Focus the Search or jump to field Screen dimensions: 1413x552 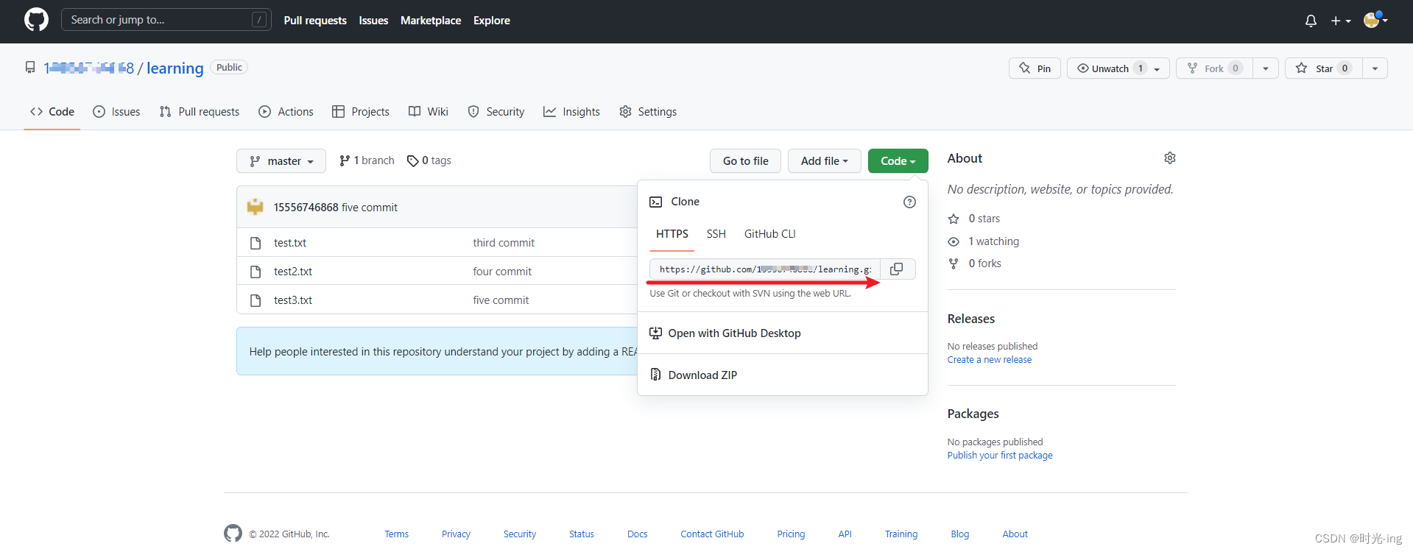tap(166, 20)
